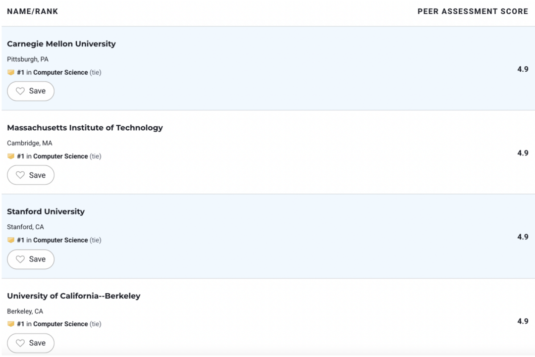Viewport: 535px width, 357px height.
Task: Click the gold rank badge under Berkeley, CA
Action: (11, 324)
